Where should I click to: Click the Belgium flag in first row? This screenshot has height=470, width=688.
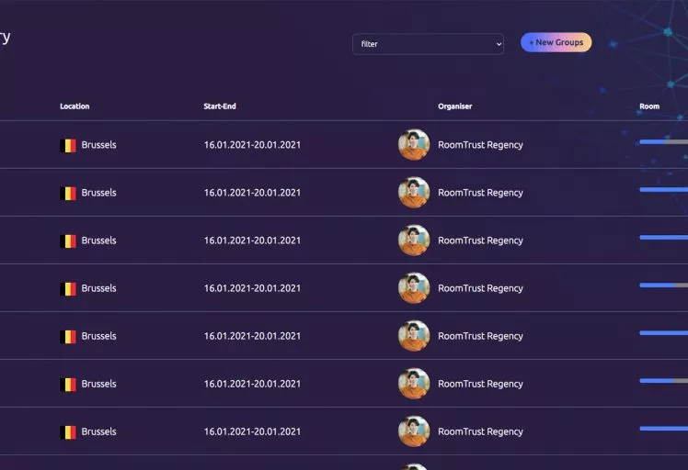click(x=68, y=145)
